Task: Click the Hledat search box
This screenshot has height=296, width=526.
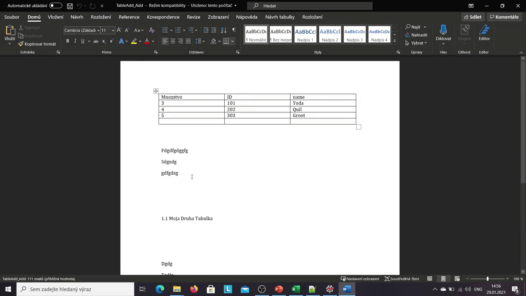Action: (x=310, y=6)
